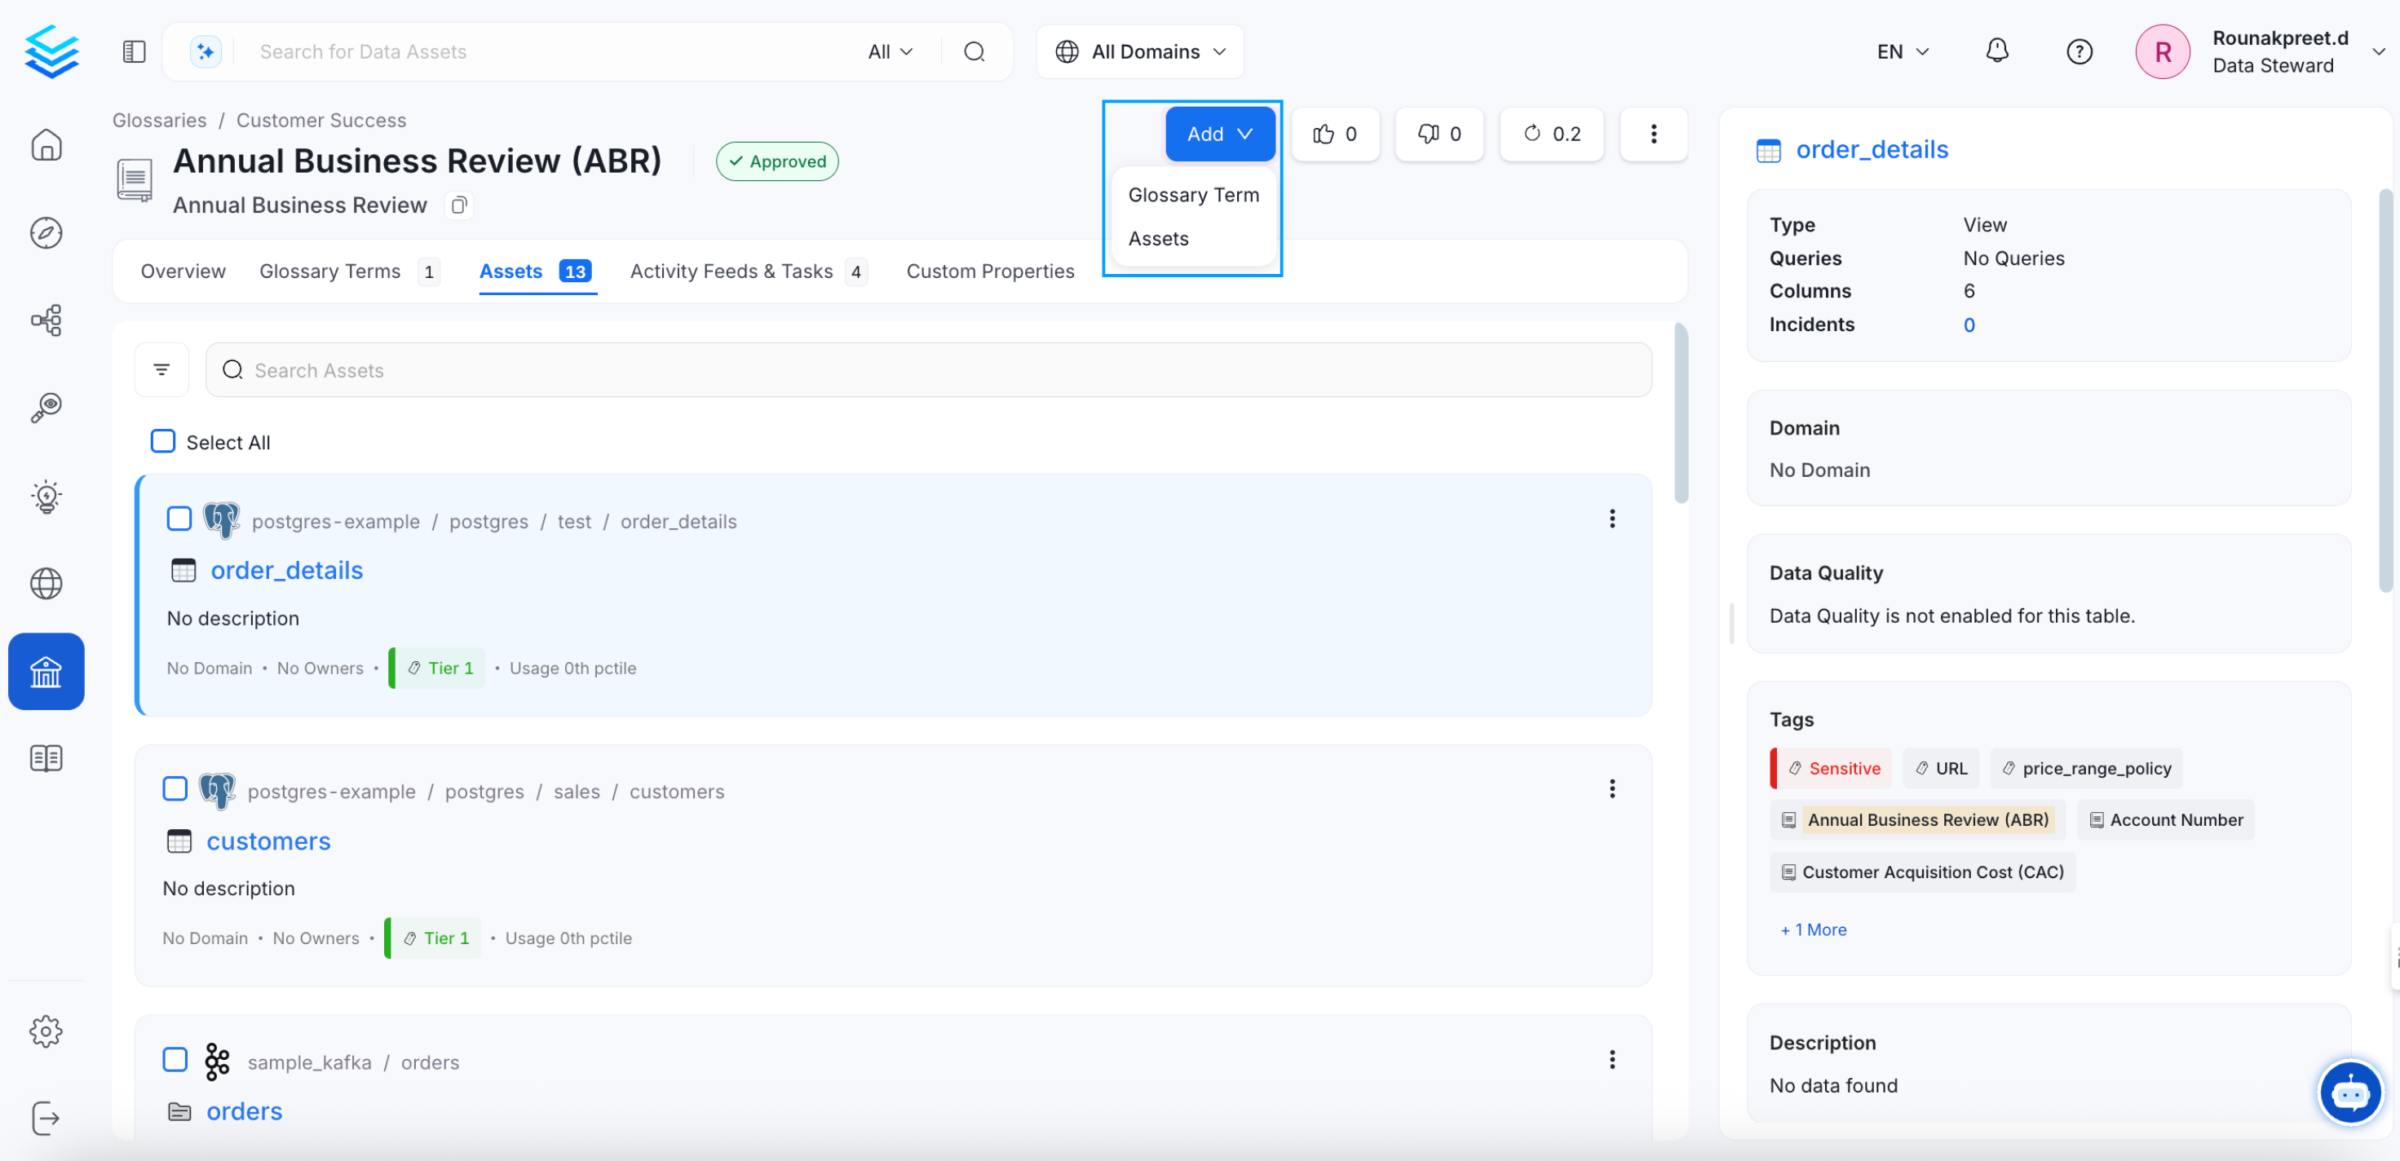Open the EN language dropdown
Image resolution: width=2400 pixels, height=1161 pixels.
(x=1902, y=51)
